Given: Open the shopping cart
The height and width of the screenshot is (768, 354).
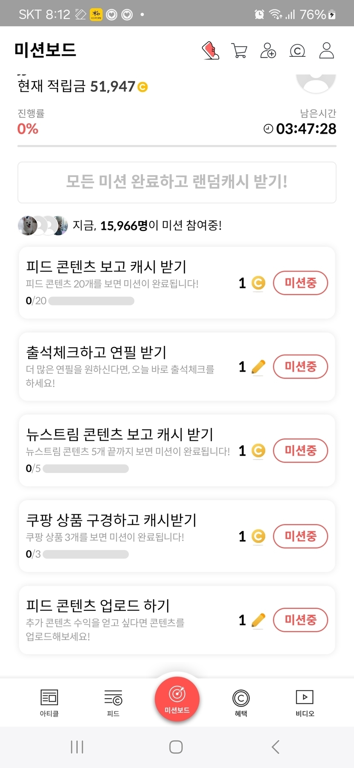Looking at the screenshot, I should coord(239,50).
